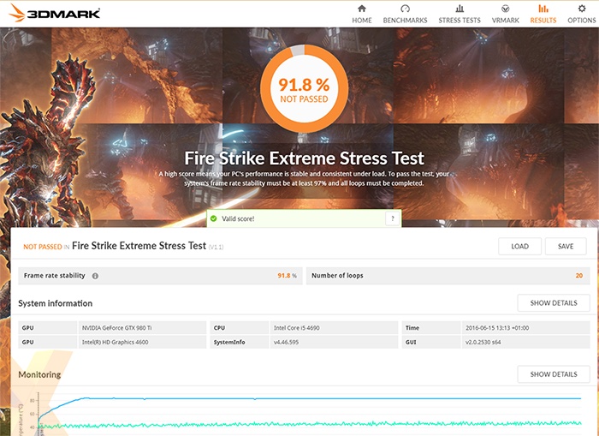Screen dimensions: 599x436
Task: Click the blue temperature line in Monitoring graph
Action: coord(257,398)
